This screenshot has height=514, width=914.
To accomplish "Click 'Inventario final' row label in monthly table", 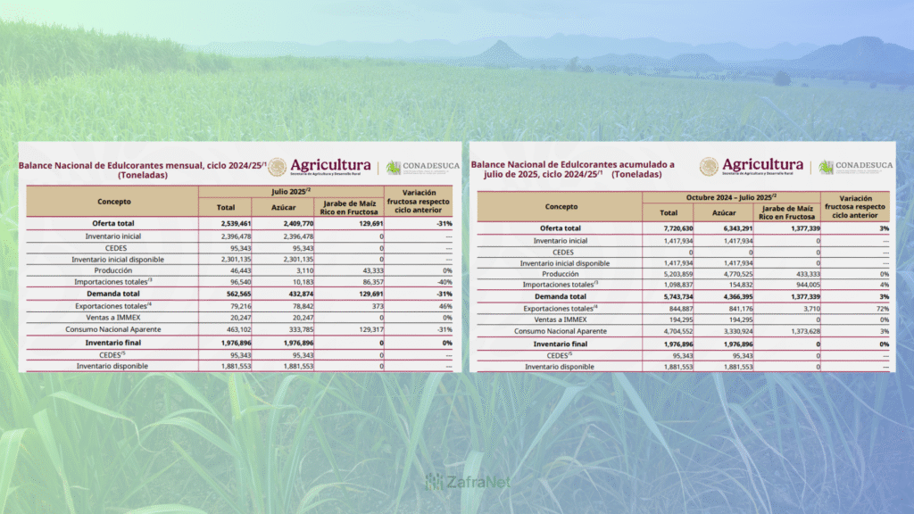I will pyautogui.click(x=112, y=342).
